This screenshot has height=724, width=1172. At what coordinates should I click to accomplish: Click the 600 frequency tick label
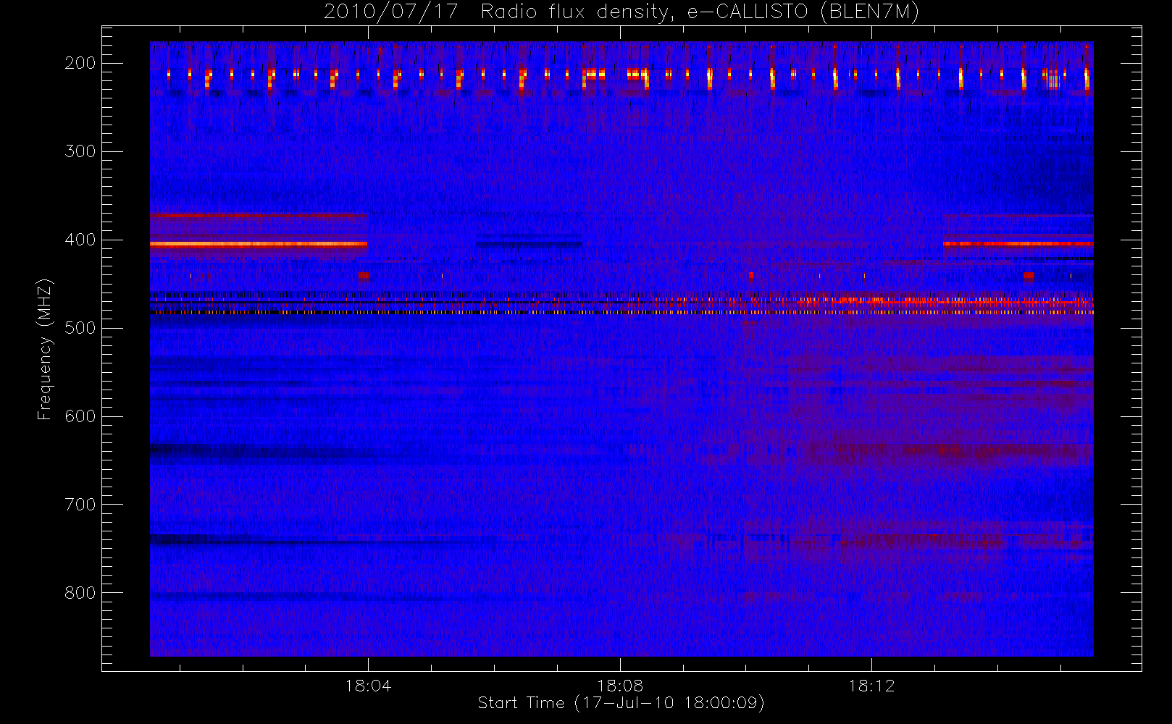tap(80, 416)
